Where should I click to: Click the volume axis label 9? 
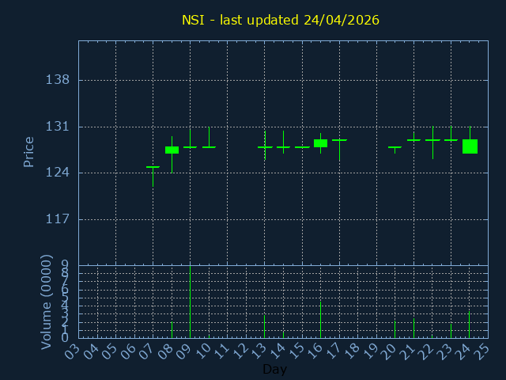click(65, 265)
